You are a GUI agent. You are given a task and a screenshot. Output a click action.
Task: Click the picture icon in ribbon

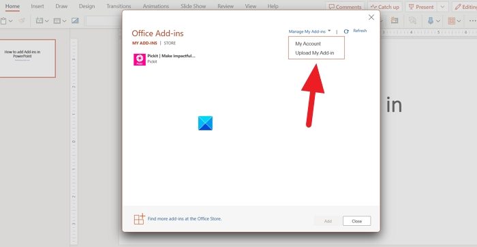[x=75, y=20]
